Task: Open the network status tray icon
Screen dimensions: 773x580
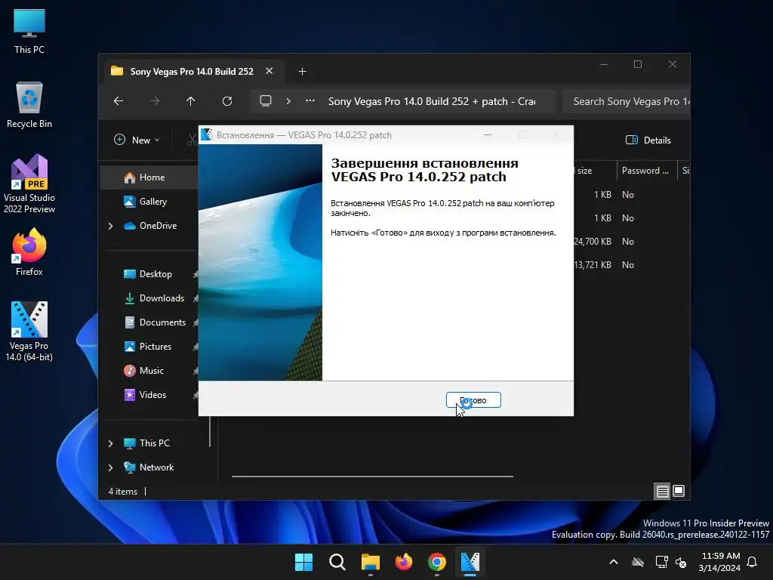Action: 661,562
